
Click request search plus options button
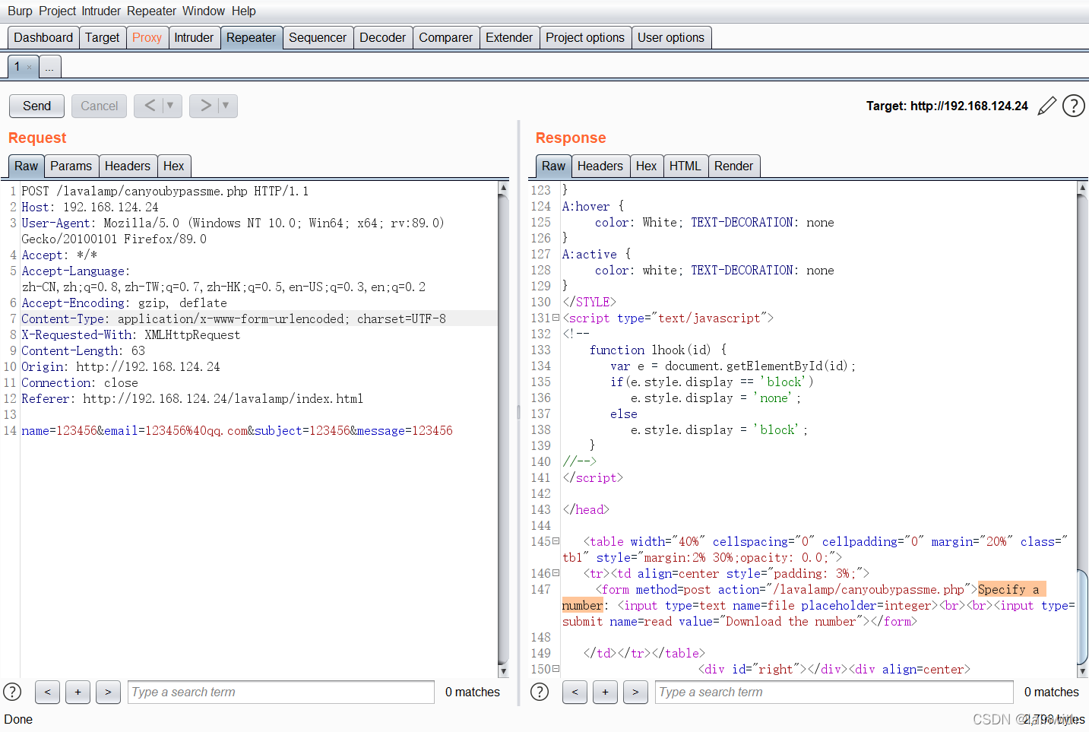point(78,692)
